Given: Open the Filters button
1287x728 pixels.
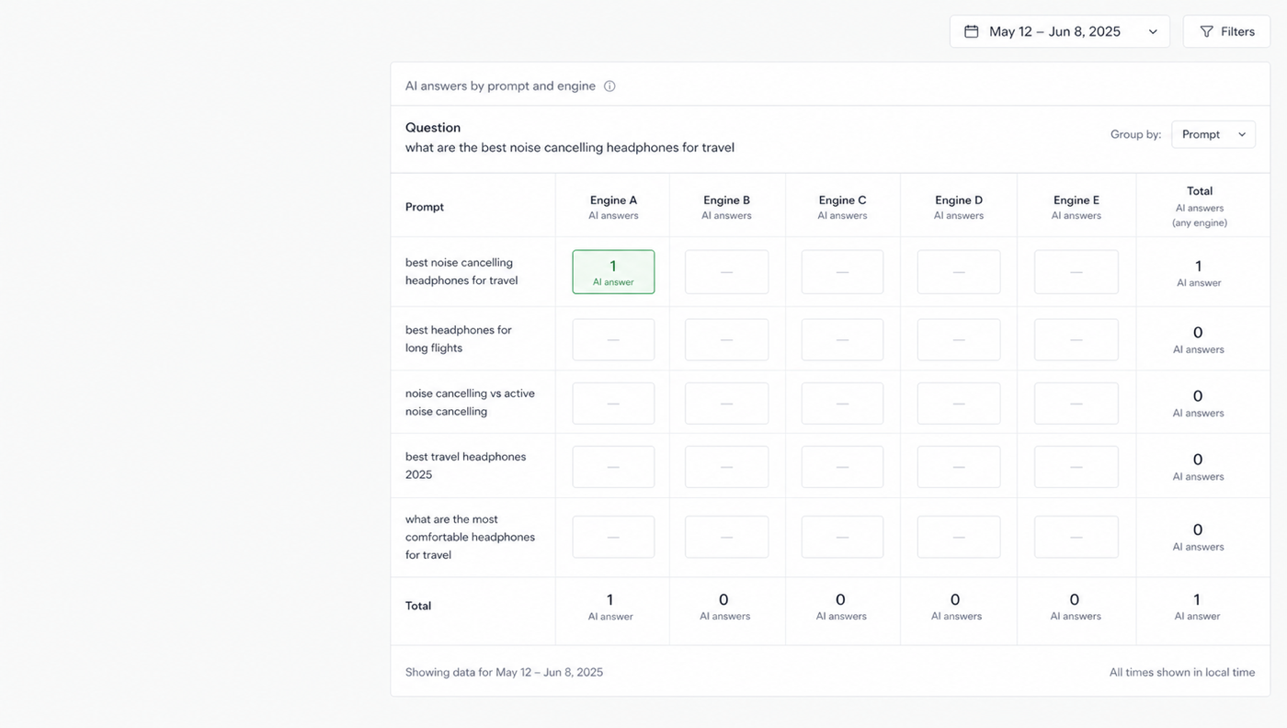Looking at the screenshot, I should click(x=1226, y=31).
